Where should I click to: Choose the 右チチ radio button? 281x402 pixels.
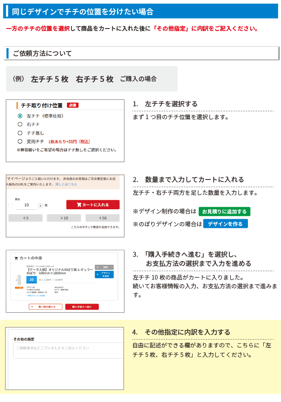(x=20, y=124)
